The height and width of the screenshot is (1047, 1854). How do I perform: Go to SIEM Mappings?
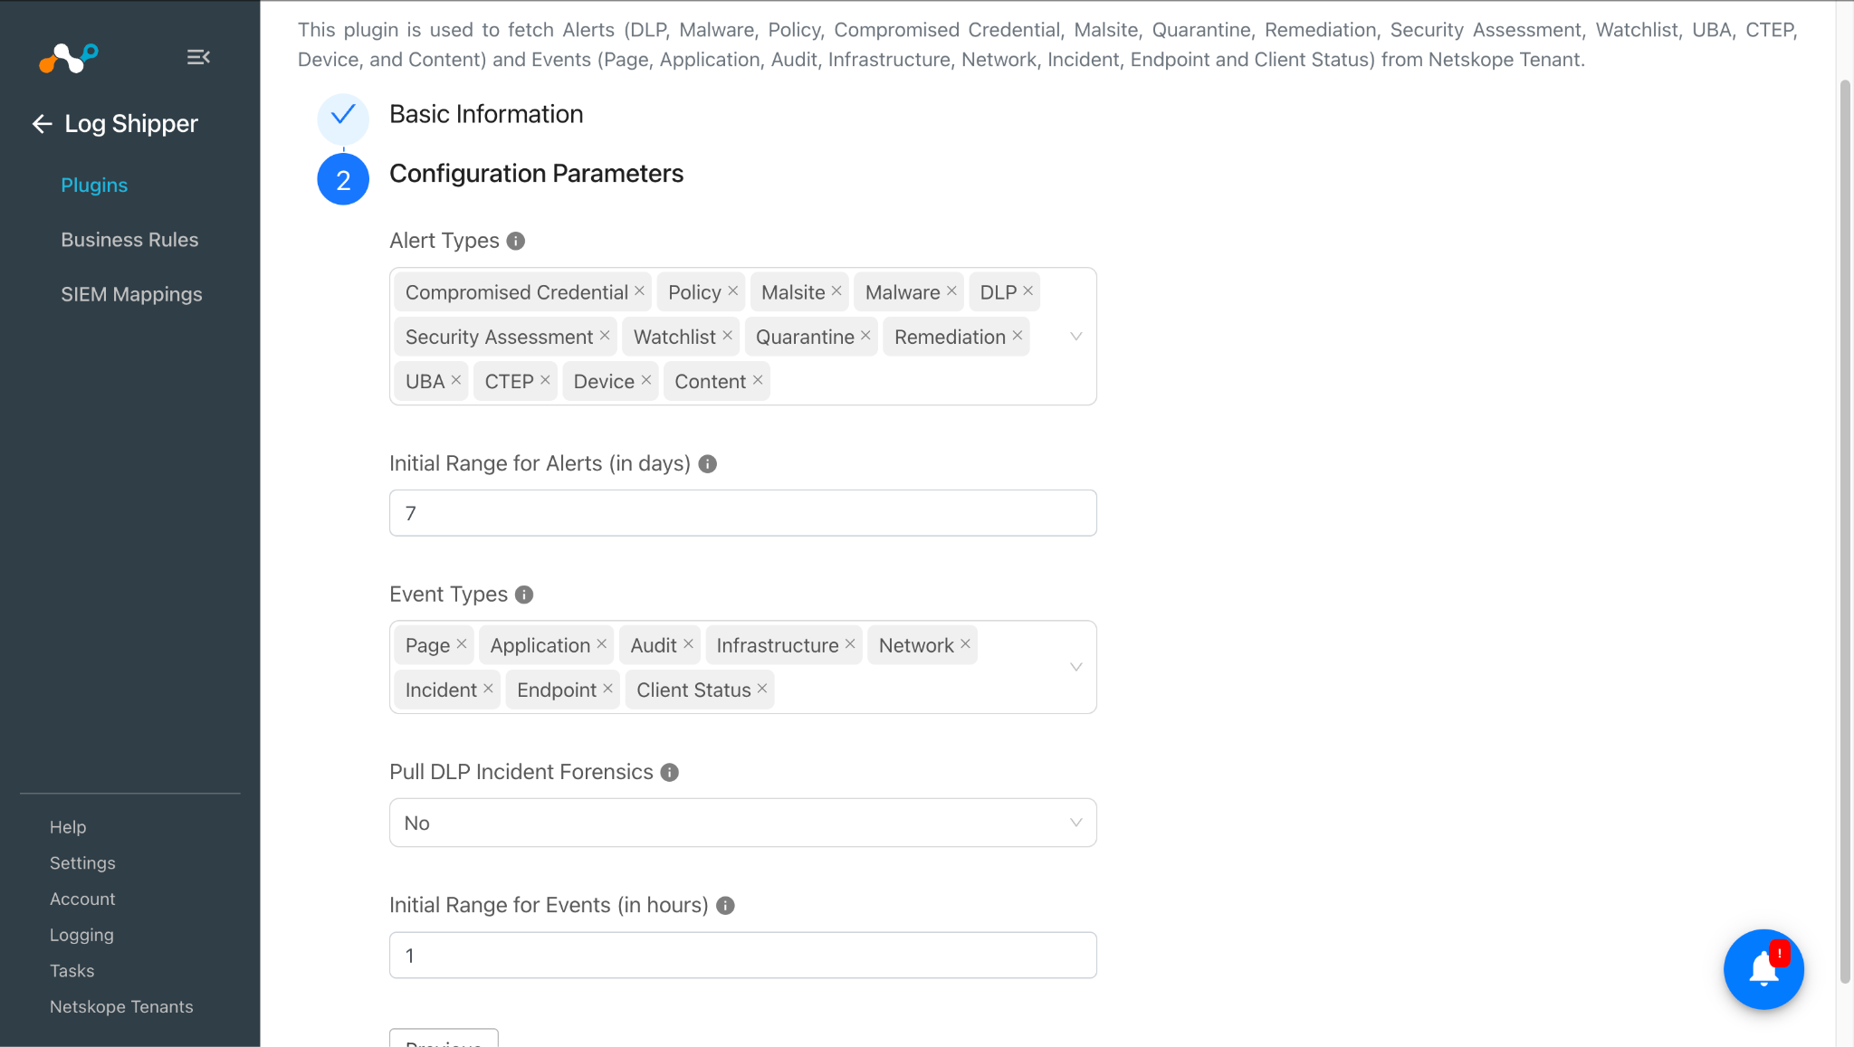(131, 294)
